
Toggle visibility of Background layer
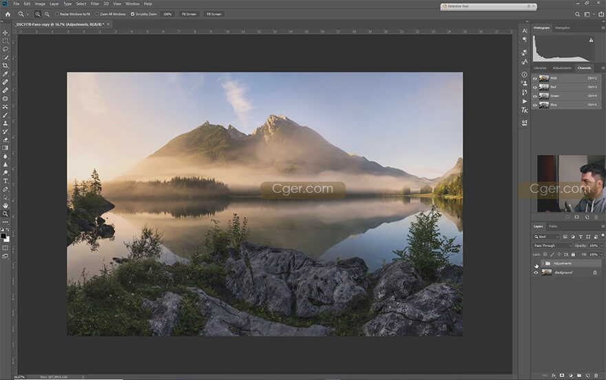click(x=536, y=273)
